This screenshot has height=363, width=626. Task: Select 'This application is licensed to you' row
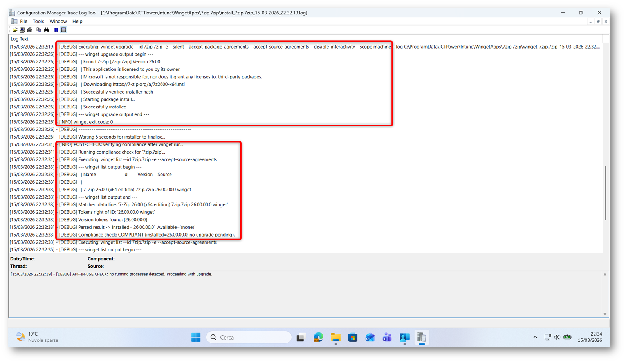click(x=305, y=69)
